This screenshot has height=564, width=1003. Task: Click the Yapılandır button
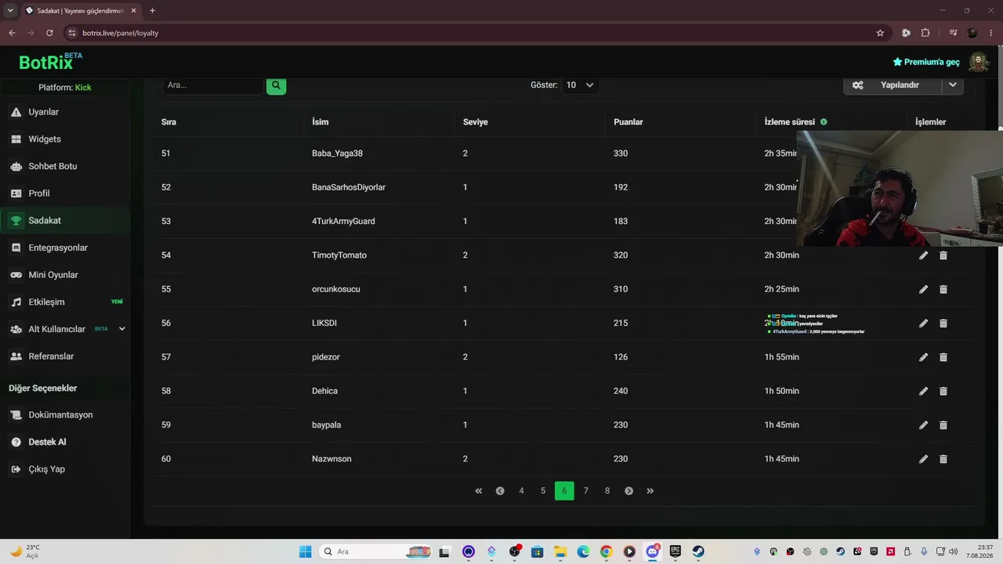893,85
